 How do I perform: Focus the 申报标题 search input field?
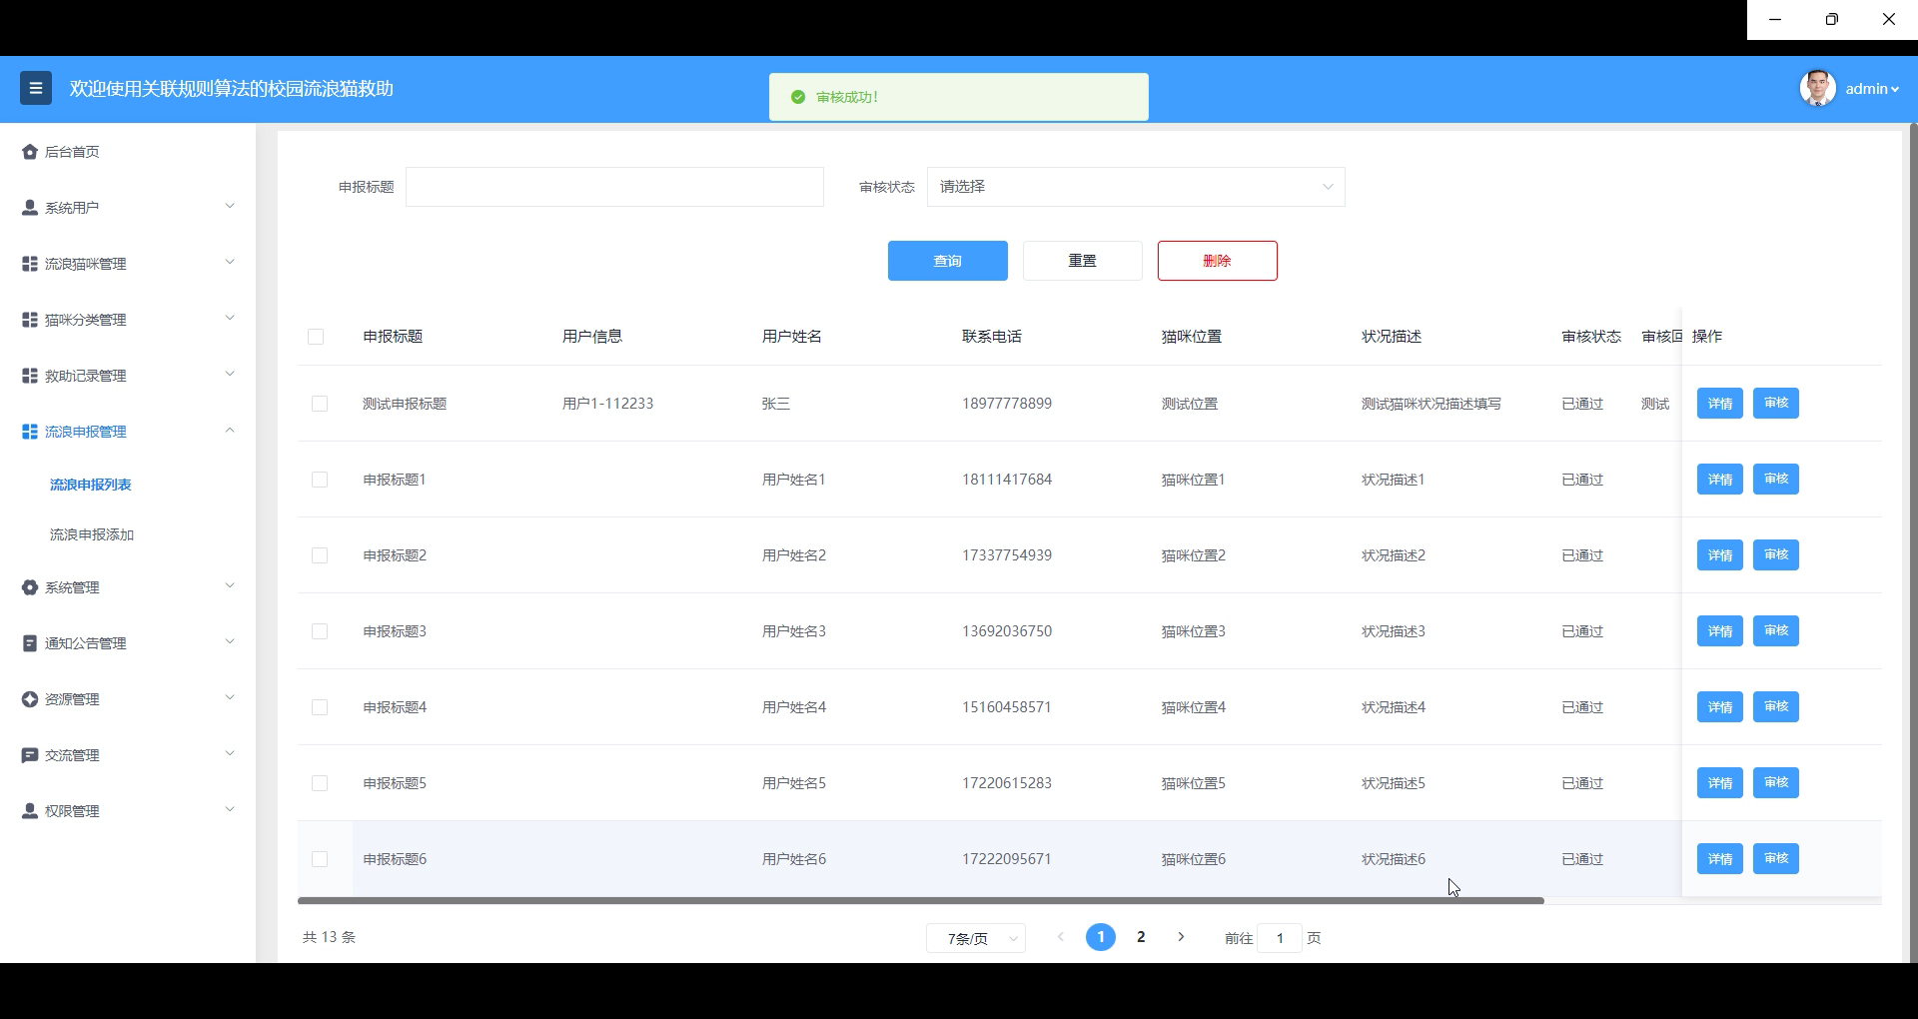pos(614,187)
